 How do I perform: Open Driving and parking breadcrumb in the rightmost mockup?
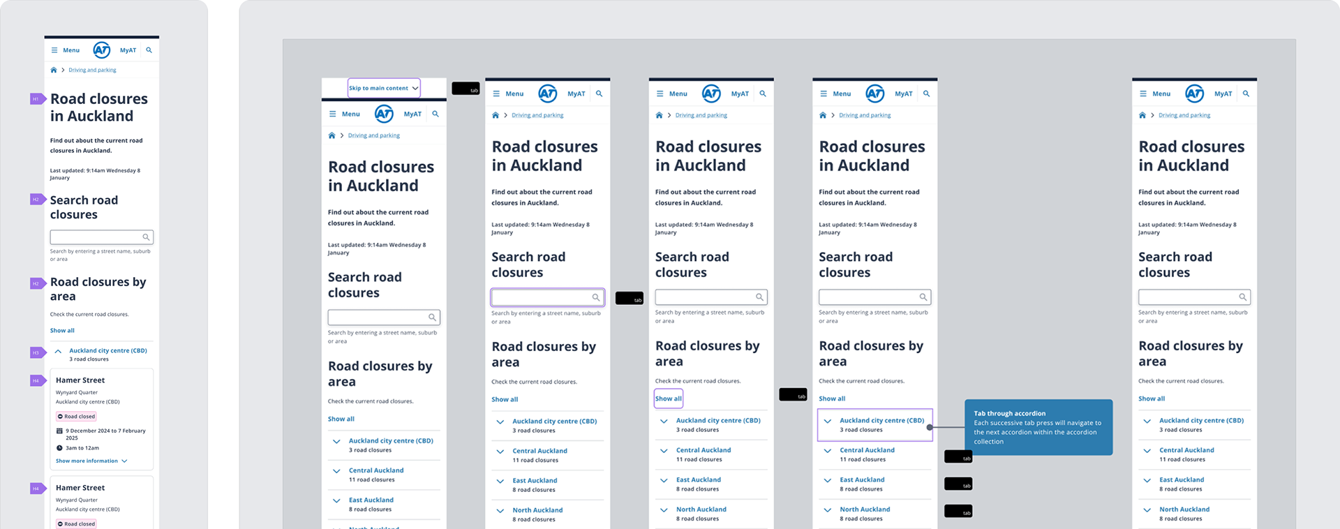pyautogui.click(x=1184, y=115)
